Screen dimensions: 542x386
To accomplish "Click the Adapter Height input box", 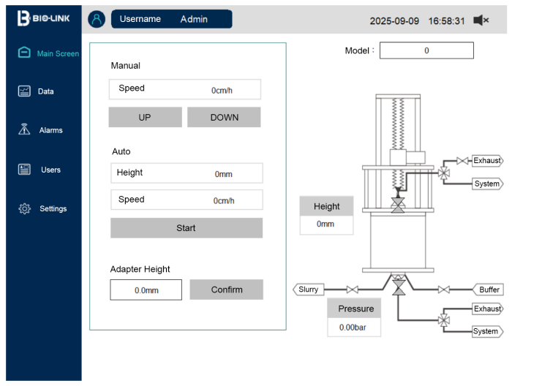I will coord(146,290).
